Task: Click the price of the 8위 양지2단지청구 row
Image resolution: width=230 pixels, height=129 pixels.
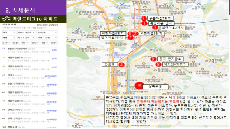Action: coord(52,111)
